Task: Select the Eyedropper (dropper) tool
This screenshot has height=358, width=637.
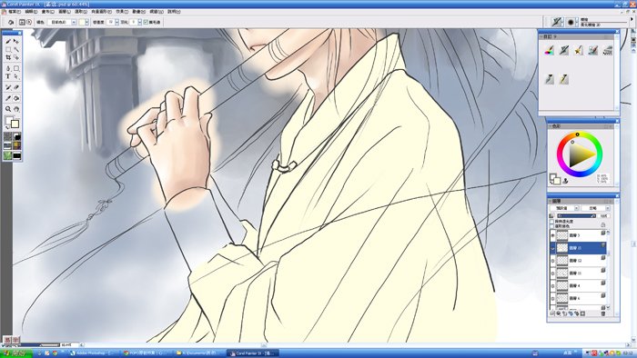Action: pyautogui.click(x=8, y=98)
